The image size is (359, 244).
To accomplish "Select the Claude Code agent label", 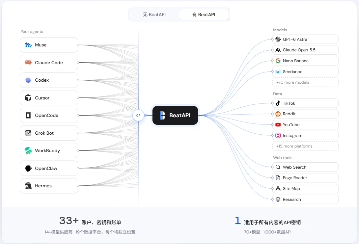I will pos(49,63).
